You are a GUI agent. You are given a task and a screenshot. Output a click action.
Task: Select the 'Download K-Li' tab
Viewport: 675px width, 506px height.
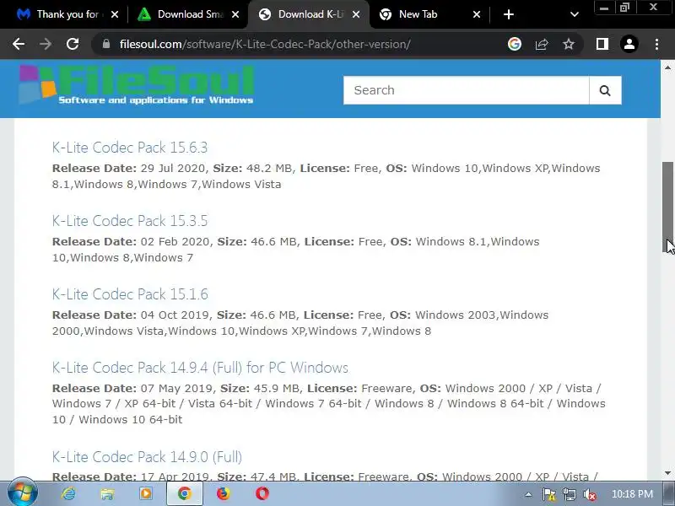click(309, 14)
